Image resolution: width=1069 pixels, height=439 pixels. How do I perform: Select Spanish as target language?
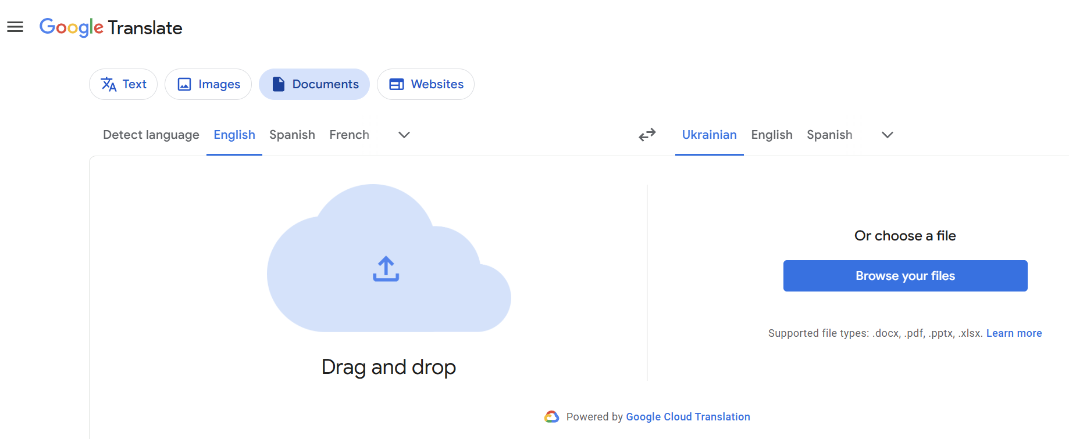click(829, 135)
